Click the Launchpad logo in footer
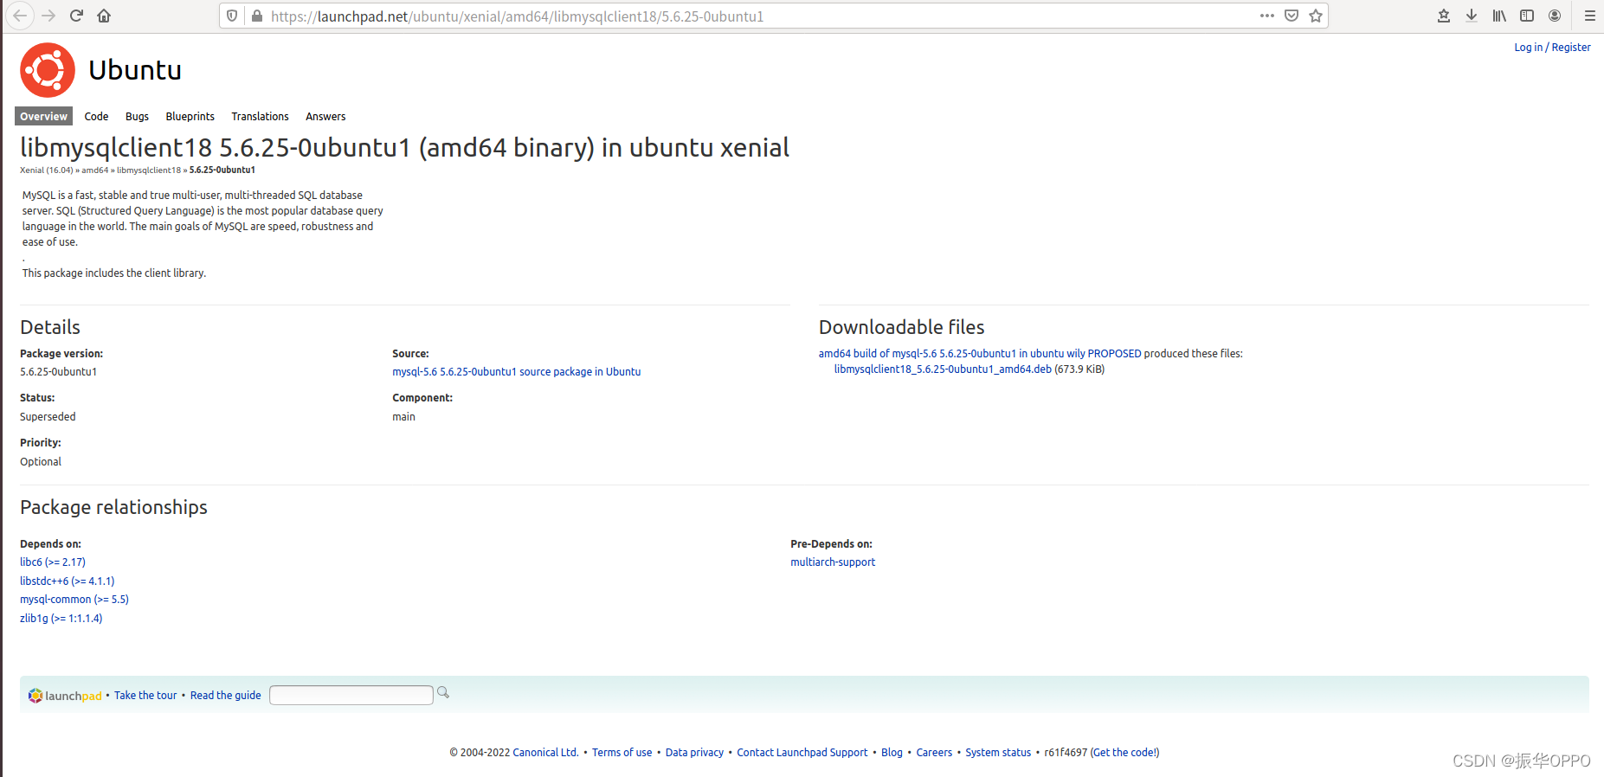The image size is (1604, 777). [x=66, y=696]
